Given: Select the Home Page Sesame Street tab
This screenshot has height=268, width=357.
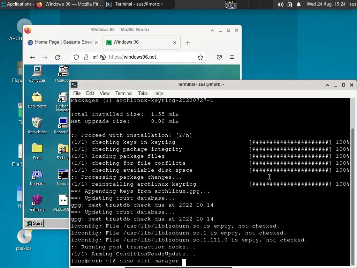Looking at the screenshot, I should pyautogui.click(x=63, y=42).
